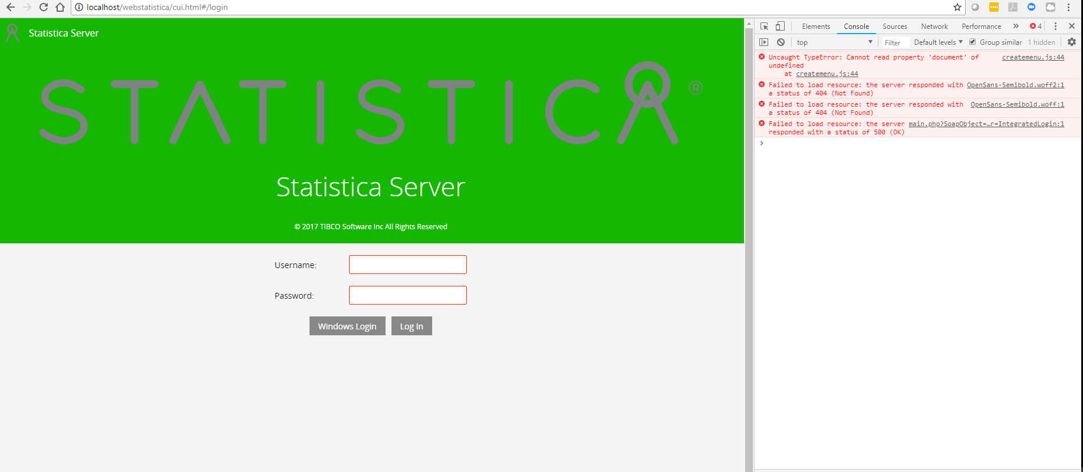
Task: Click the Windows Login button
Action: [x=347, y=326]
